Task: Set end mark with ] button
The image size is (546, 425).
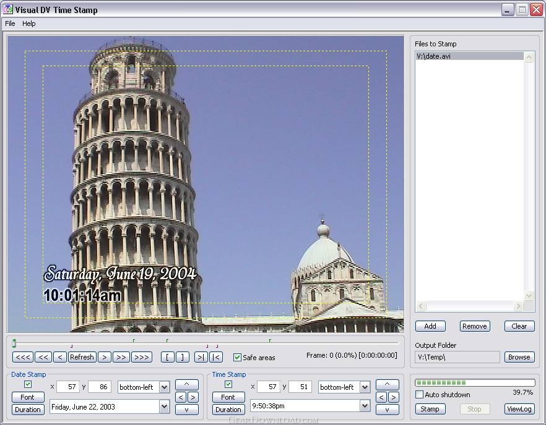Action: [183, 357]
